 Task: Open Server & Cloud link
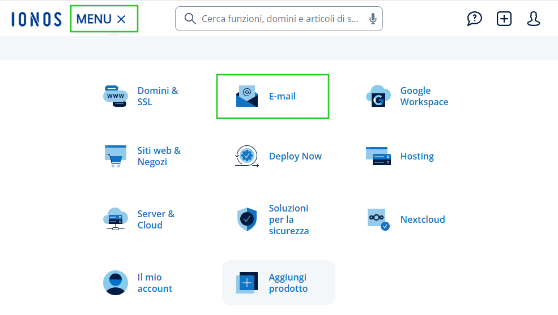(156, 219)
